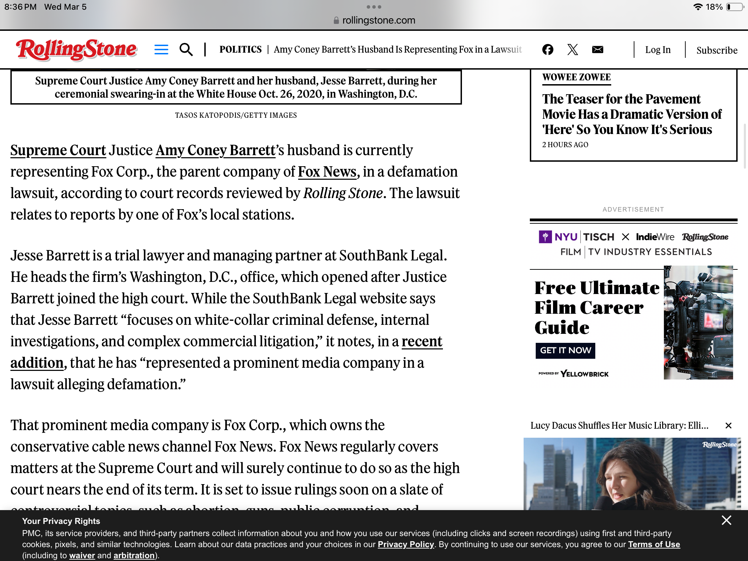Click GET IT NOW ad button
748x561 pixels.
(566, 350)
